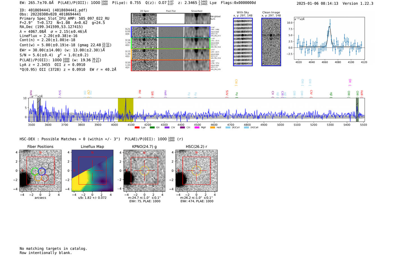This screenshot has width=393, height=268.
Task: Click the gray hatched region near 3550Å
Action: click(39, 110)
